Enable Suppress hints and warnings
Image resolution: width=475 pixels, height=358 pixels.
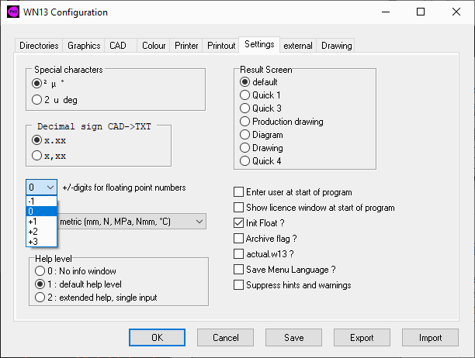tap(240, 285)
